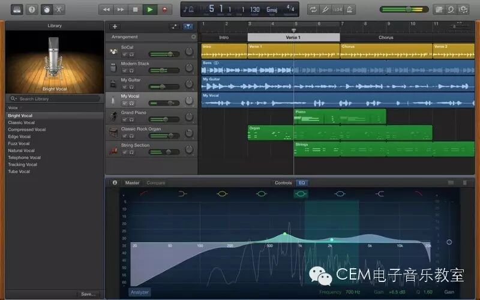Switch to the Controls tab

283,183
